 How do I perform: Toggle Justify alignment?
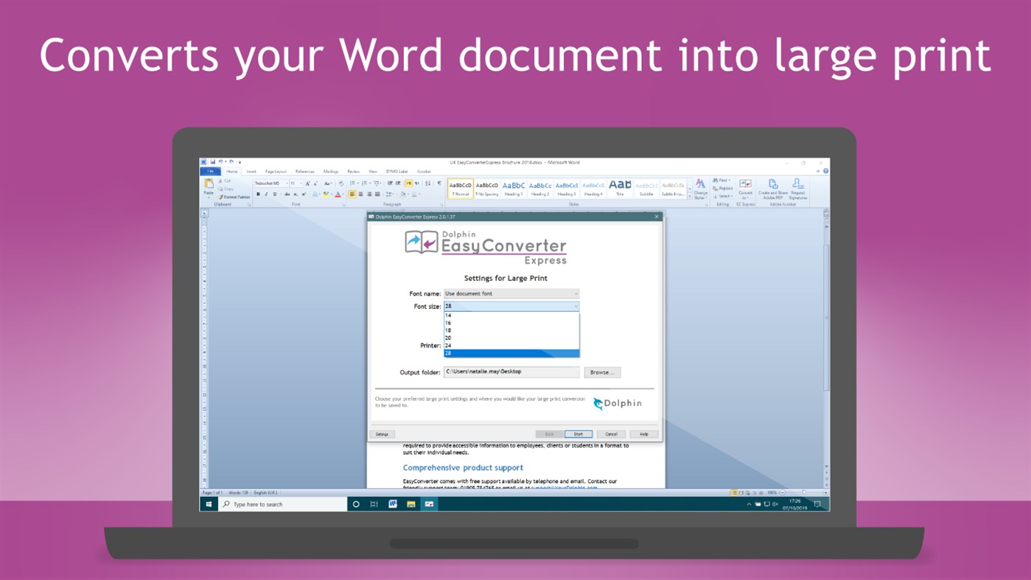point(377,194)
